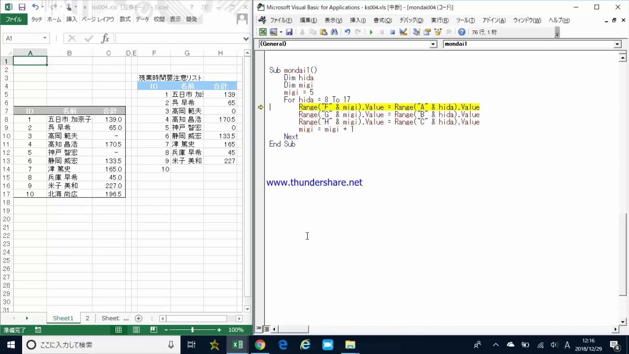Click the Excel zoom slider handle
This screenshot has width=629, height=354.
[192, 330]
